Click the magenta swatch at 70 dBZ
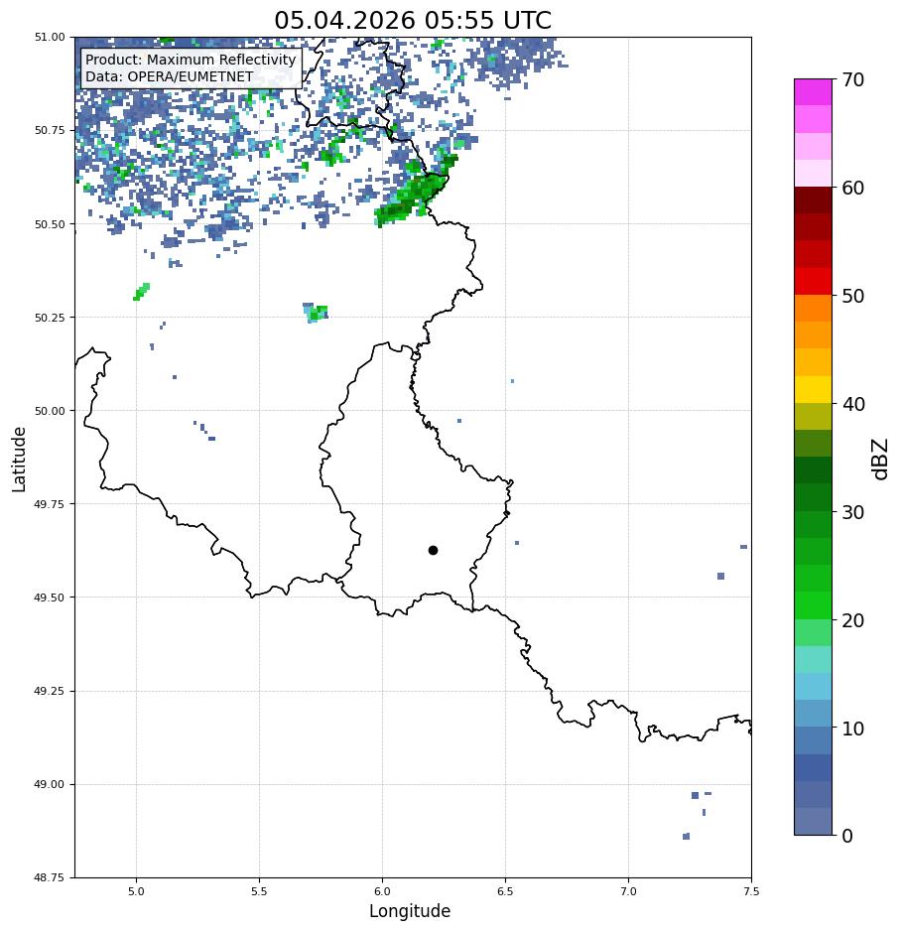Viewport: 901px width, 930px height. pyautogui.click(x=814, y=92)
